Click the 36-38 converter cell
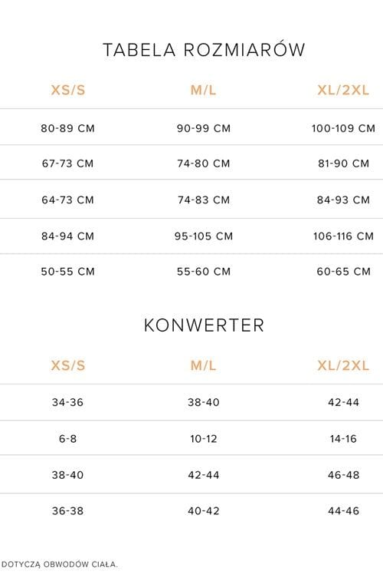 point(67,511)
